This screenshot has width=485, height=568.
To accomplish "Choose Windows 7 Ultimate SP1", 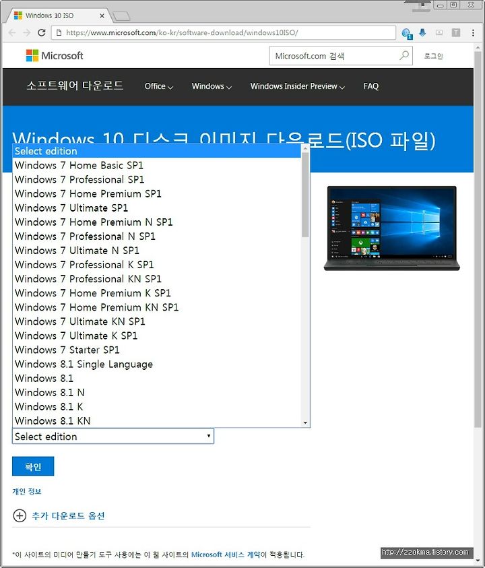I will point(156,208).
